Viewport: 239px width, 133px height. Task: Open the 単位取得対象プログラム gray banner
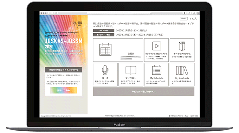tap(144, 92)
